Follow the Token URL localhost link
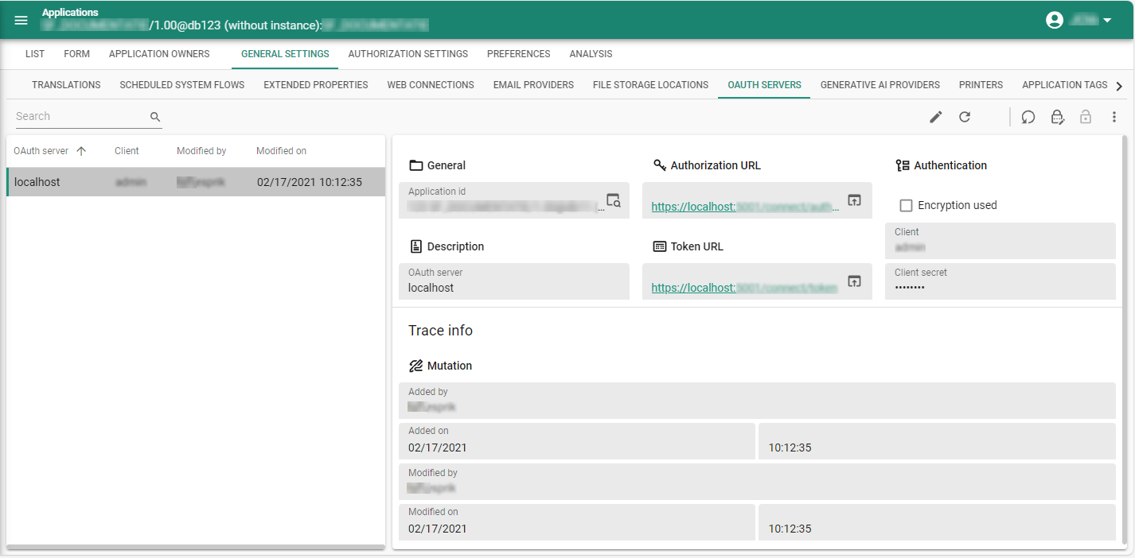 [744, 288]
